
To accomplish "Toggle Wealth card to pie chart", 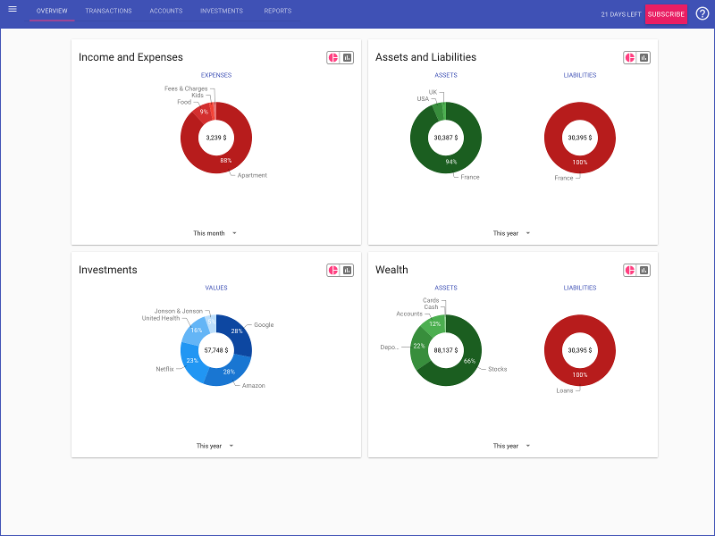I will 630,270.
